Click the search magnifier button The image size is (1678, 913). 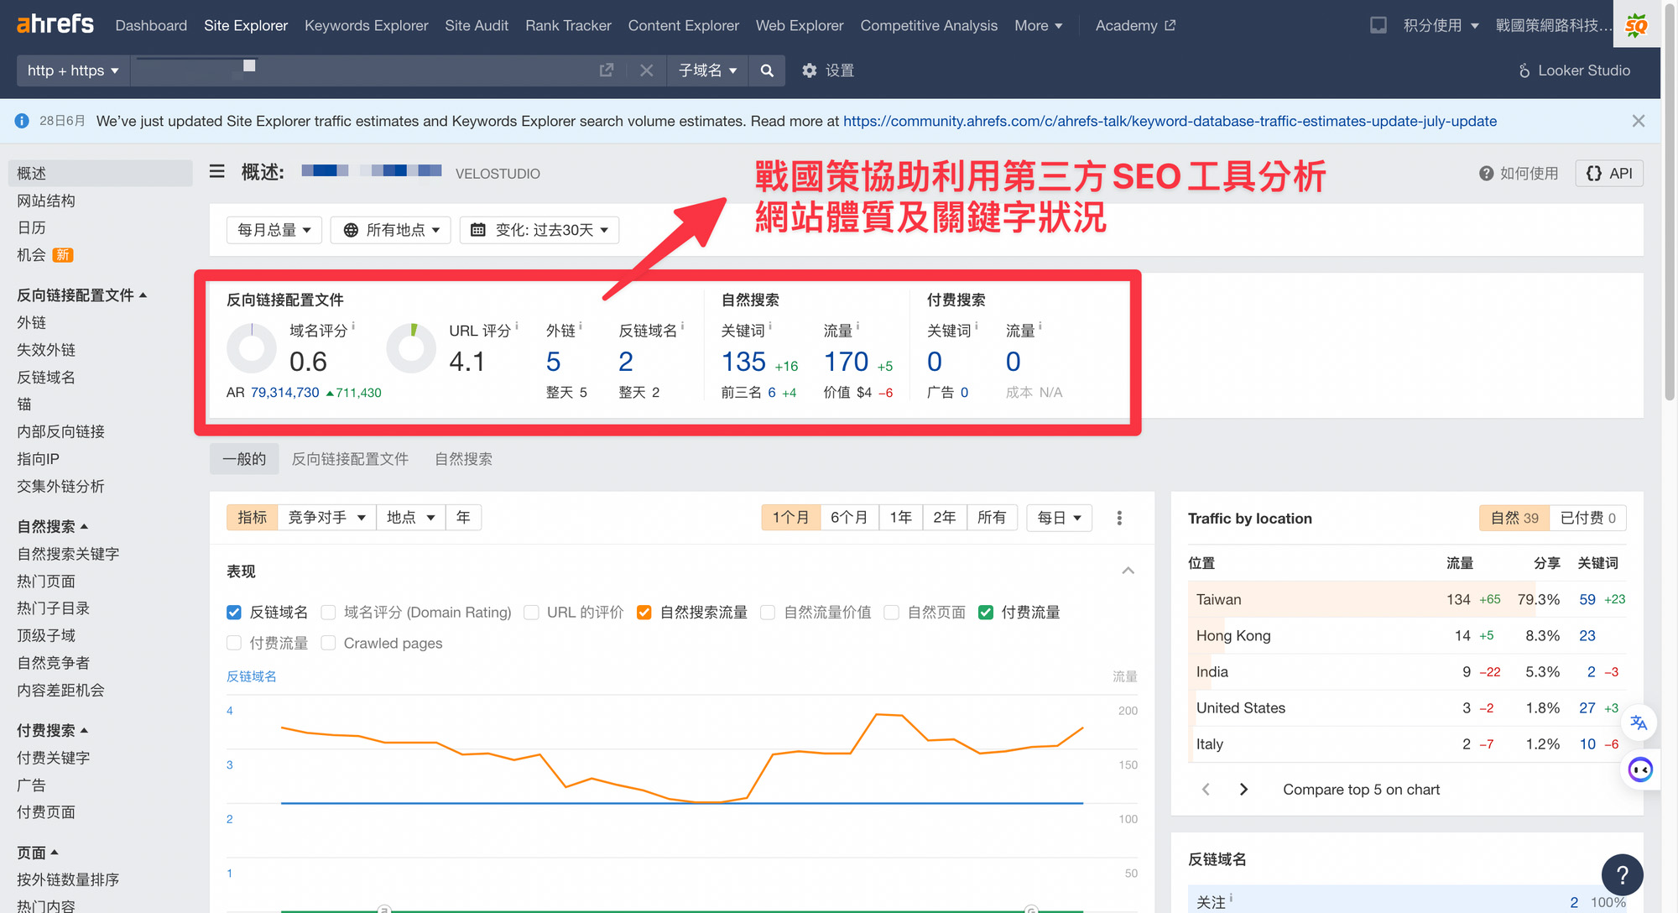coord(767,70)
